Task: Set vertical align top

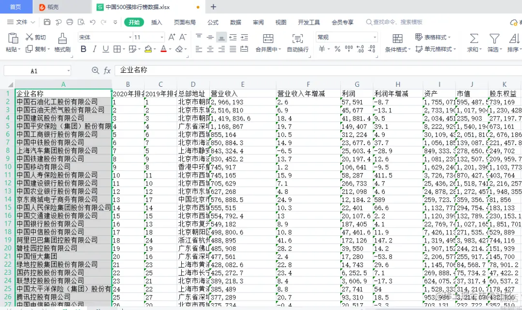Action: point(199,37)
